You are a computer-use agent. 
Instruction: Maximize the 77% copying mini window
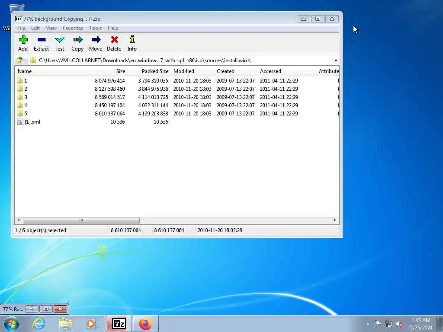pos(46,309)
